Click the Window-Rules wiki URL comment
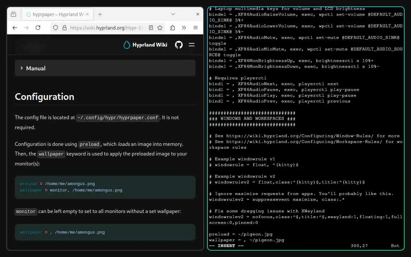Image resolution: width=411 pixels, height=257 pixels. click(304, 136)
